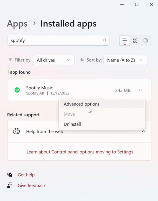Click the '1 app found' text
The height and width of the screenshot is (201, 158).
[19, 72]
